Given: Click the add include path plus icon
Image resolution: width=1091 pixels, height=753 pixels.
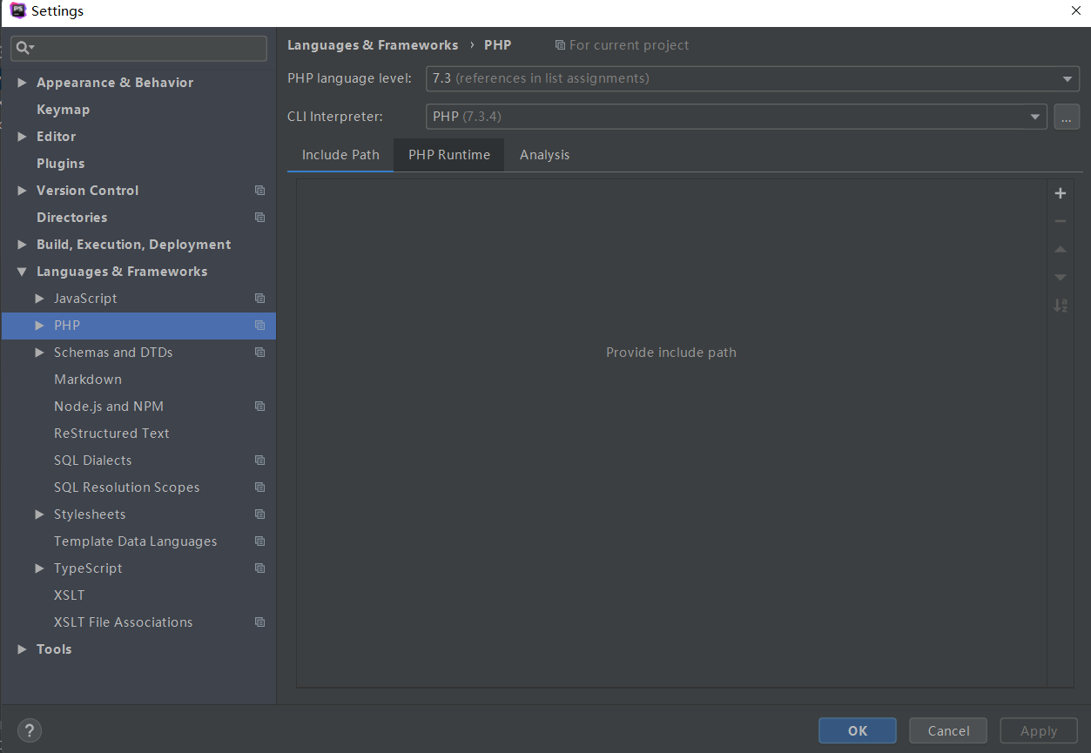Looking at the screenshot, I should (x=1060, y=193).
